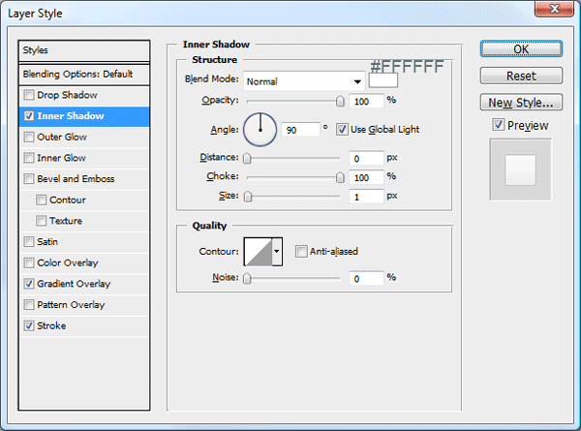Uncheck the Preview checkbox
This screenshot has height=431, width=581.
pyautogui.click(x=499, y=125)
